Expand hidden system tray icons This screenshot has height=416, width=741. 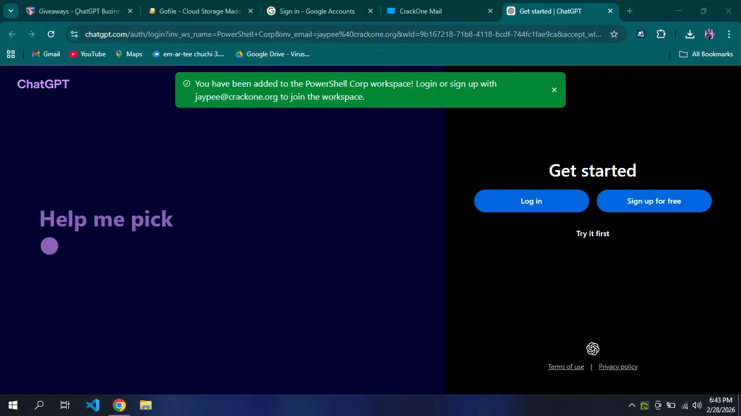(x=632, y=405)
